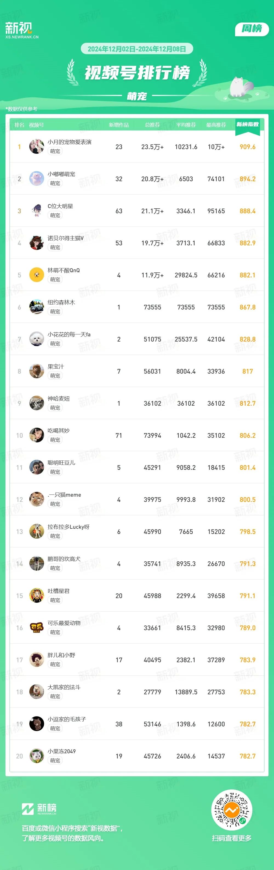The image size is (274, 870).
Task: Click the 新增作品 column header
Action: click(x=119, y=125)
